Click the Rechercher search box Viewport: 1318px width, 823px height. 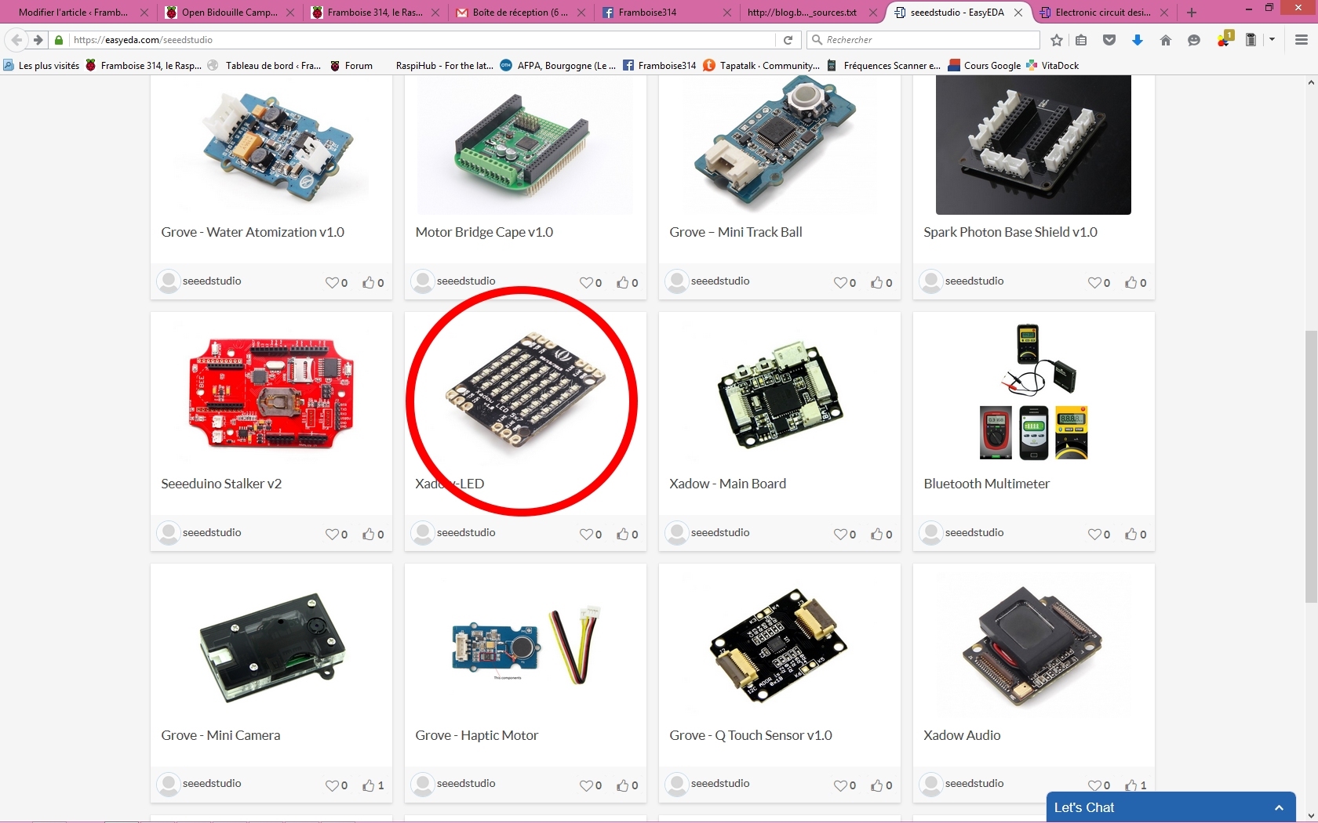[x=924, y=40]
